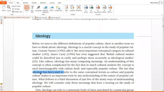The height and width of the screenshot is (92, 164).
Task: Open the second left sidebar panel icon
Action: [x=1, y=20]
